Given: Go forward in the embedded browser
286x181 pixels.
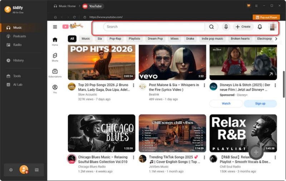Looking at the screenshot, I should coord(68,17).
